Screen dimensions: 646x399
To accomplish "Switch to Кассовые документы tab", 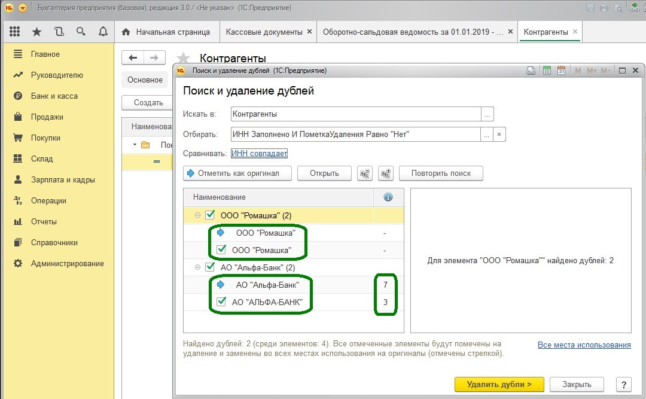I will 264,32.
